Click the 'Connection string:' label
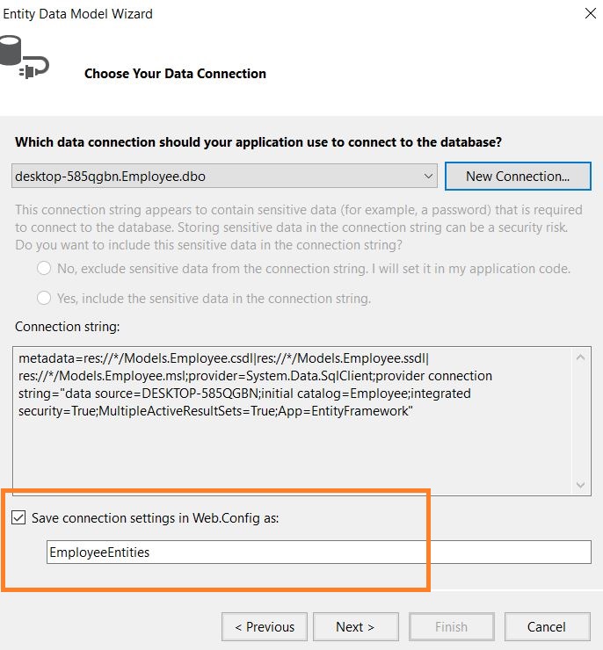 [67, 327]
